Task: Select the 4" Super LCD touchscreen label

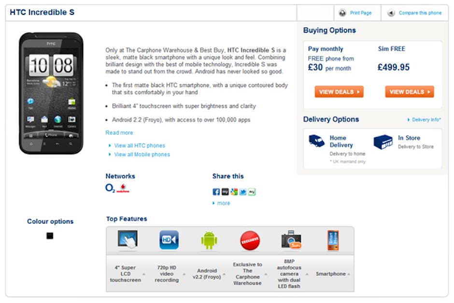Action: click(126, 274)
